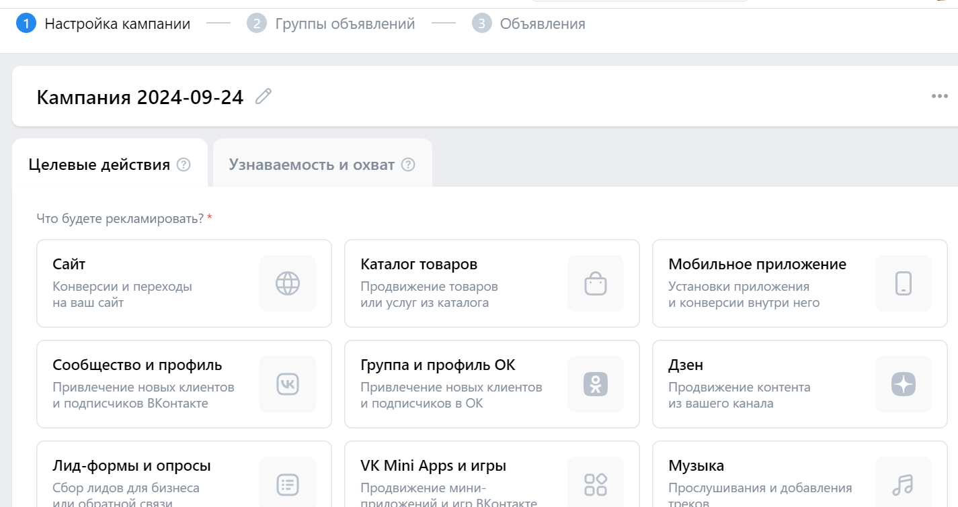Viewport: 958px width, 507px height.
Task: Click the Dzen star icon
Action: click(x=904, y=384)
